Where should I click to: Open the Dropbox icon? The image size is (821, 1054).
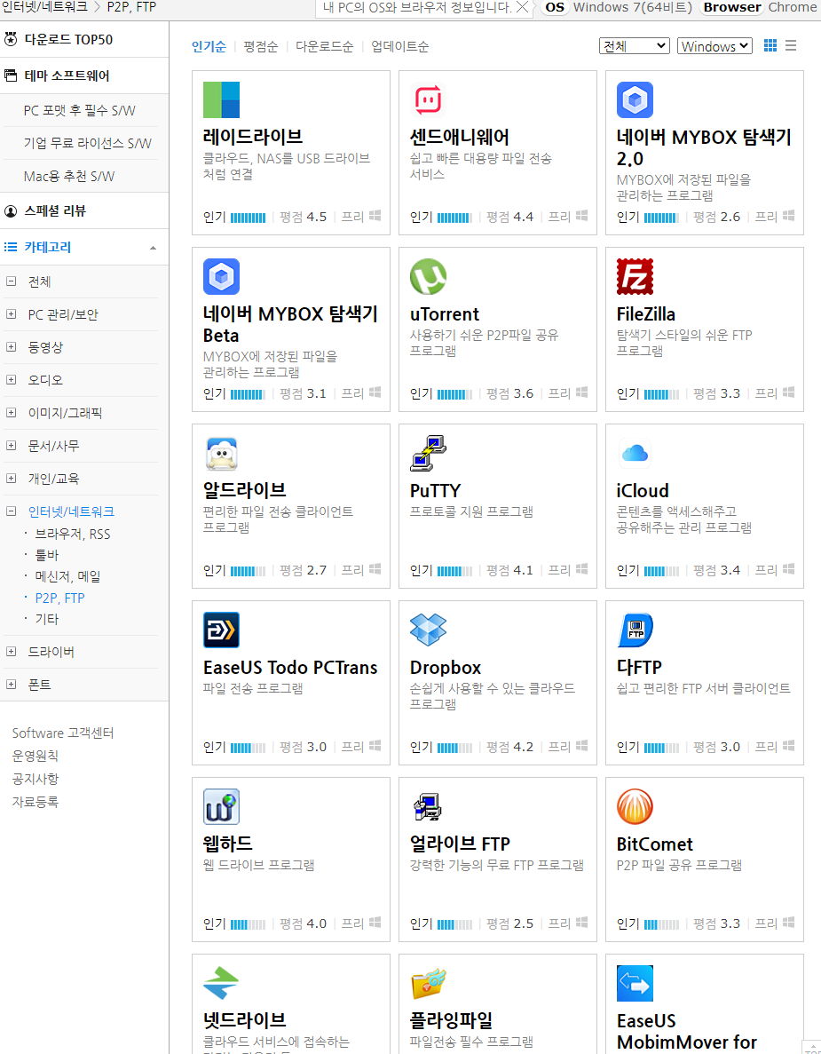pos(428,630)
